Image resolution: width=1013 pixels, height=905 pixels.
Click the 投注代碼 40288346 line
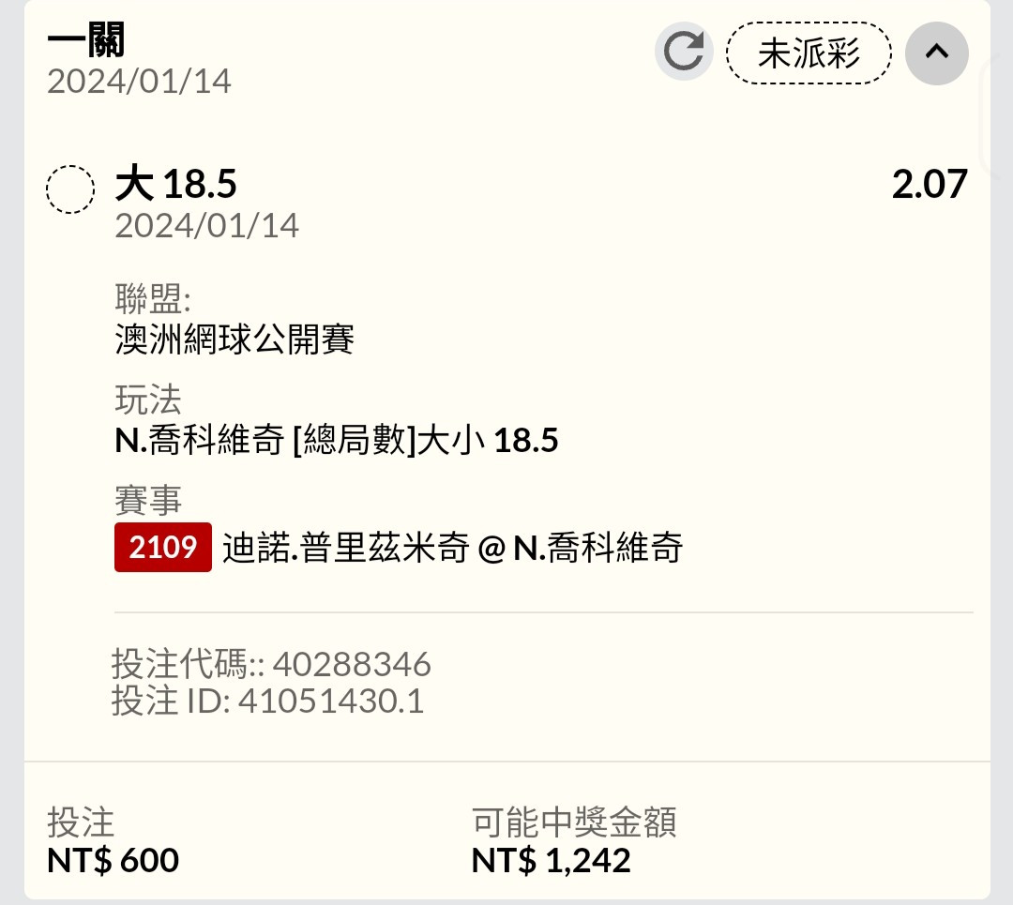tap(271, 664)
